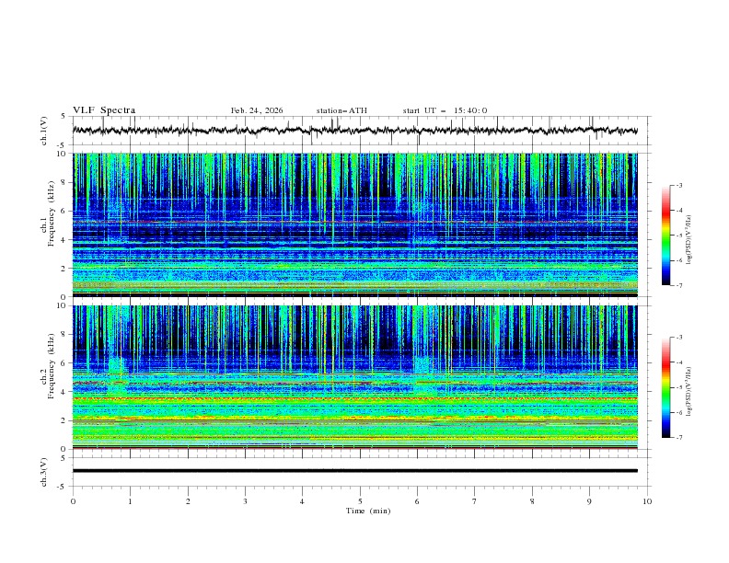The image size is (729, 563).
Task: Click the "-5" tick on ch.2 colorbar
Action: (x=678, y=387)
